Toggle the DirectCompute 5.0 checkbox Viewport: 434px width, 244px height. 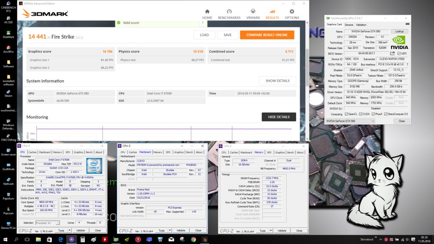point(386,114)
